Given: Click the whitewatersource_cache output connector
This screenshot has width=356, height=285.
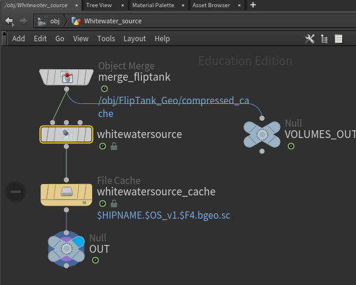Looking at the screenshot, I should [x=66, y=210].
